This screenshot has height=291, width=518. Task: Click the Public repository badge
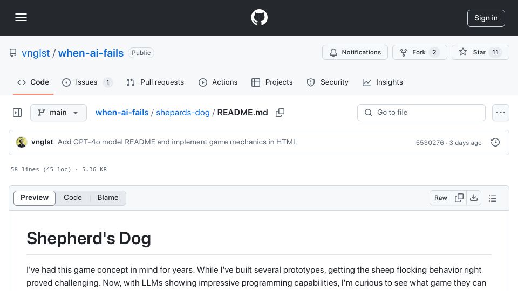tap(141, 53)
